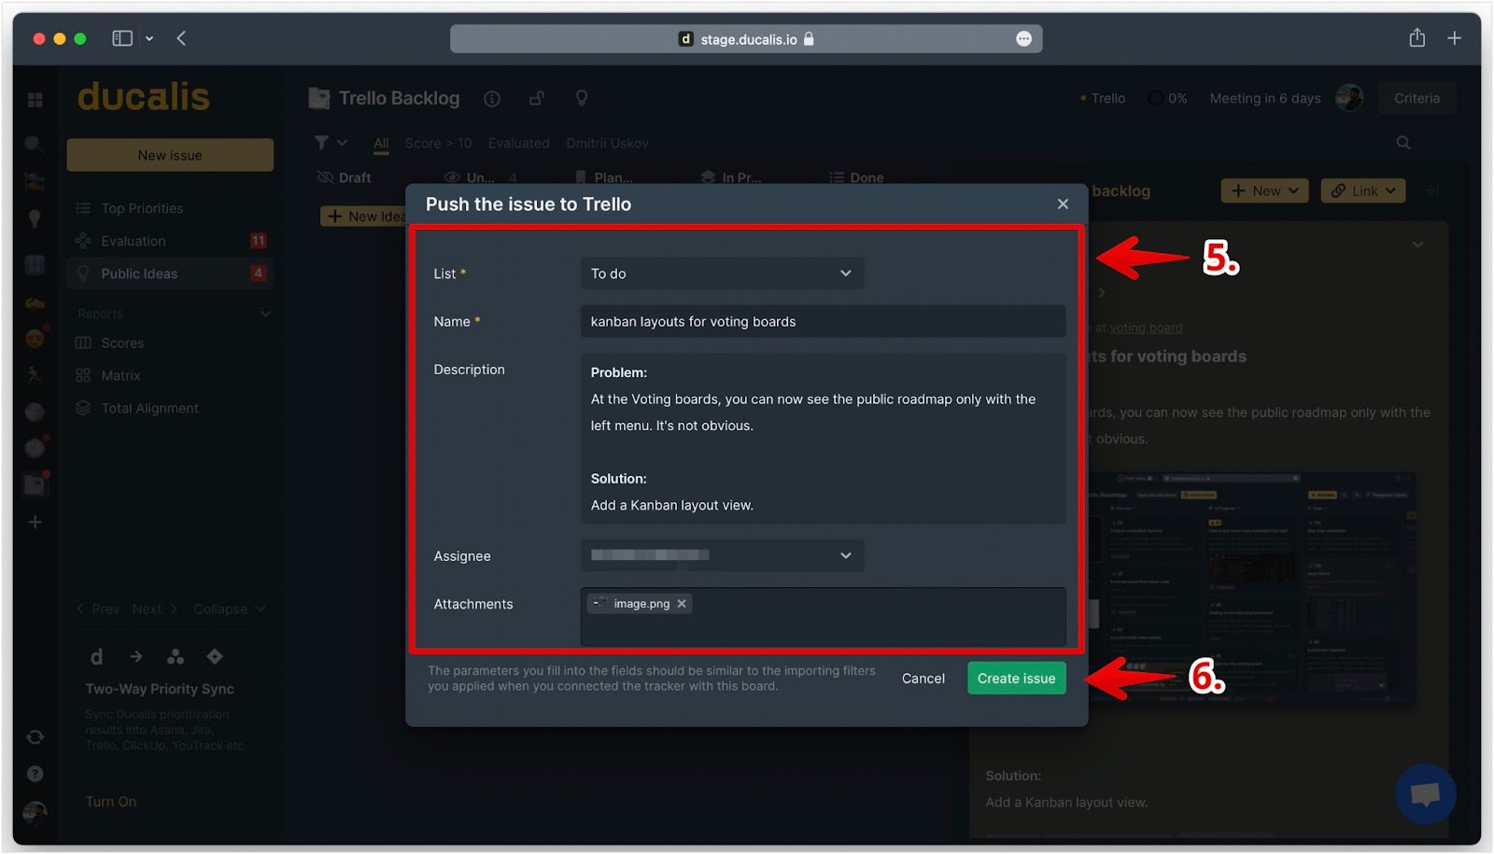Viewport: 1494px width, 854px height.
Task: Close the Push the issue to Trello dialog
Action: tap(1063, 203)
